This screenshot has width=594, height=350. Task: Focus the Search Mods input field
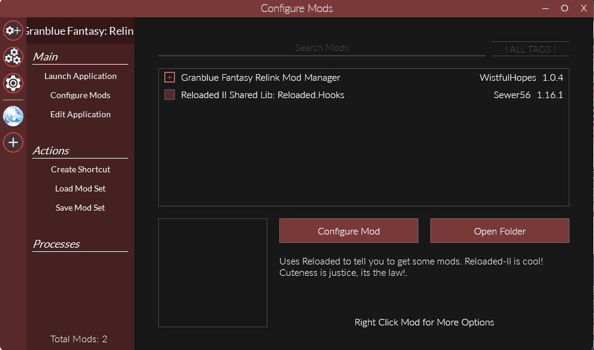[322, 48]
